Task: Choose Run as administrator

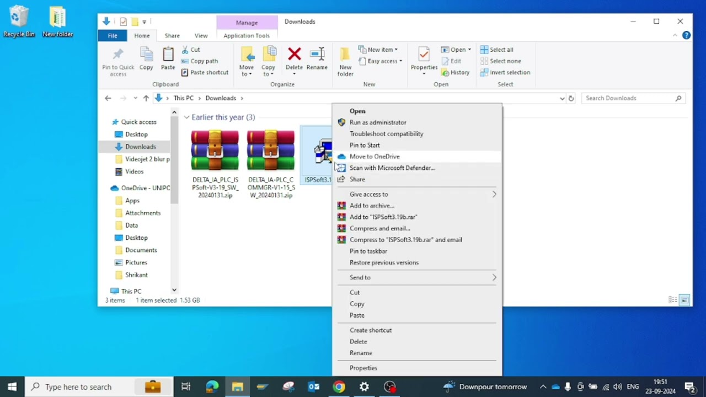Action: pyautogui.click(x=417, y=122)
